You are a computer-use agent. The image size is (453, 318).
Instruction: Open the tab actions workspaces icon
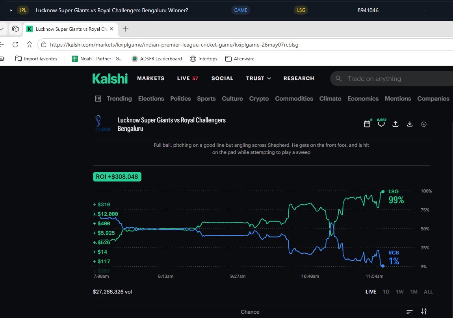(x=15, y=29)
